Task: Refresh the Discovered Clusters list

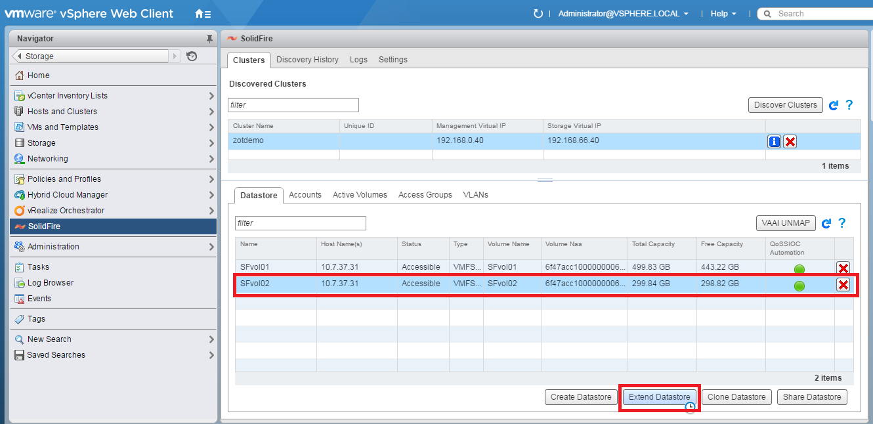Action: tap(834, 105)
